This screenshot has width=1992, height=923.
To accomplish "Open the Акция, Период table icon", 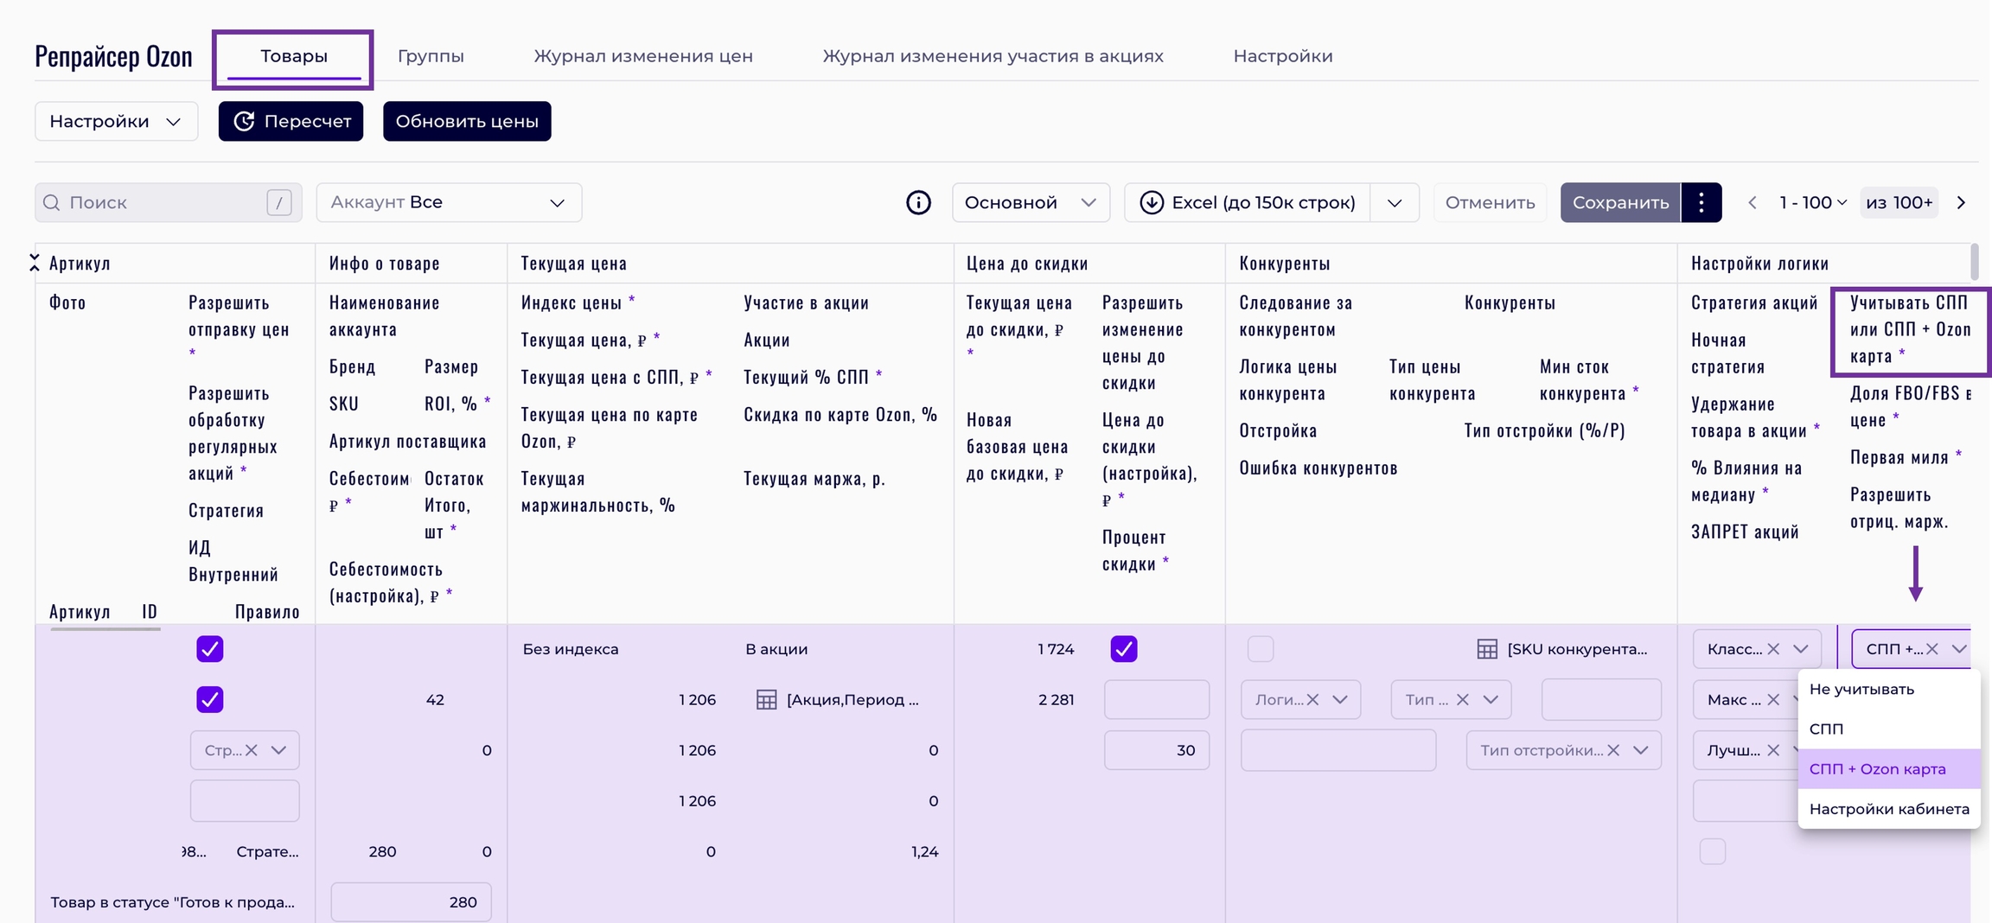I will point(766,699).
